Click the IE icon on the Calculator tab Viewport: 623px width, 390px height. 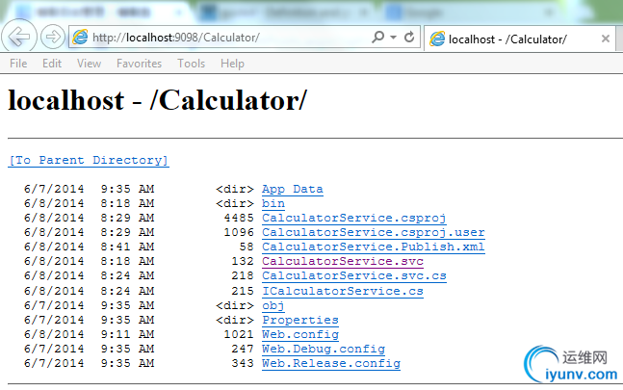(437, 39)
